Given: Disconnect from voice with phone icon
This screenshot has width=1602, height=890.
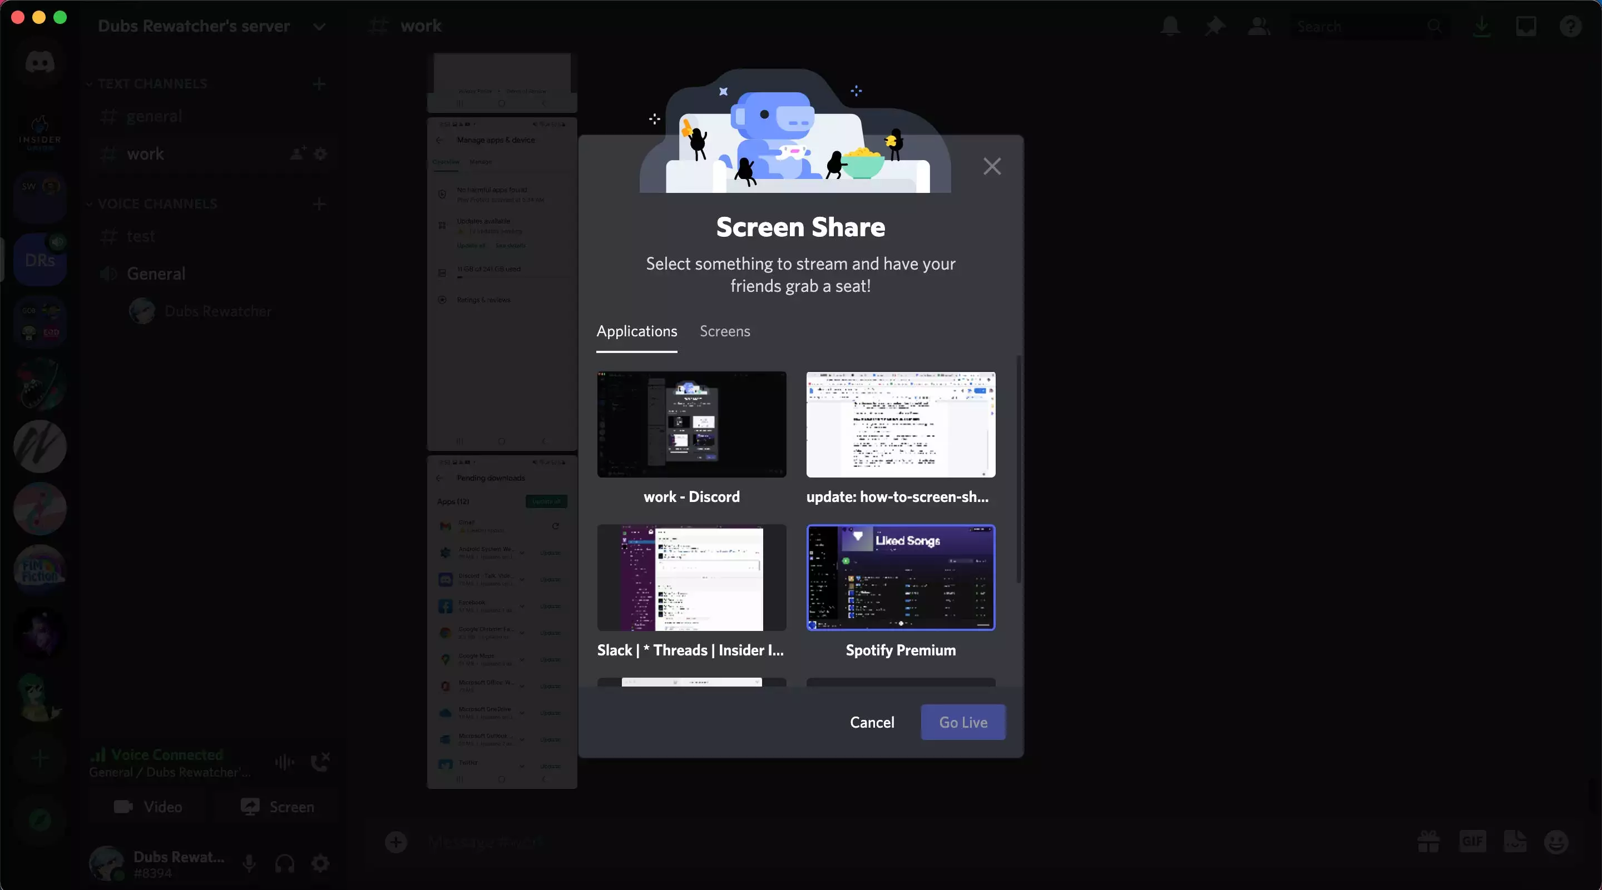Looking at the screenshot, I should click(x=320, y=762).
